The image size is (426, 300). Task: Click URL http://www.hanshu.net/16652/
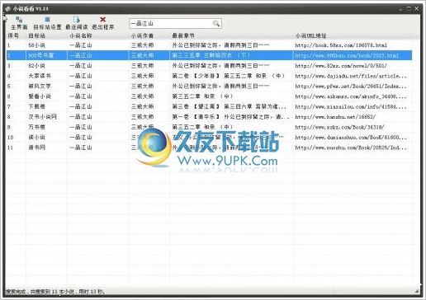click(335, 117)
